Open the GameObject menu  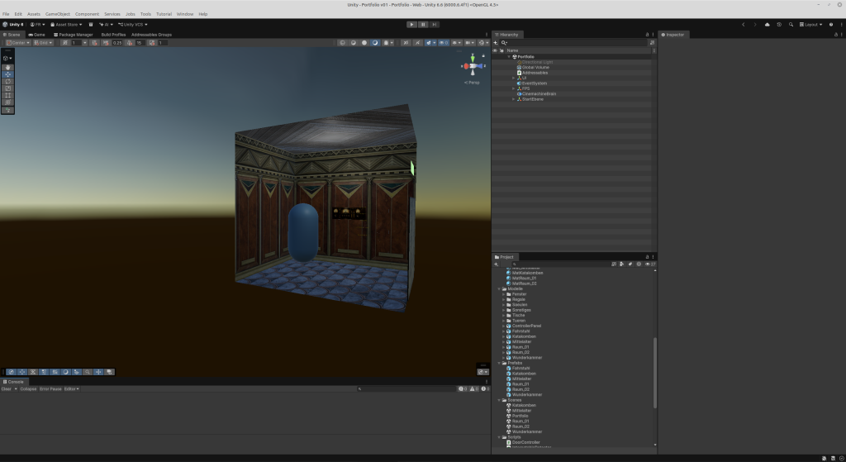point(58,14)
